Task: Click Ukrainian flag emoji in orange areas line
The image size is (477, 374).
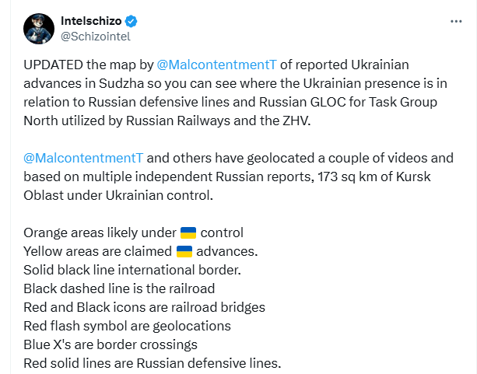Action: [188, 232]
